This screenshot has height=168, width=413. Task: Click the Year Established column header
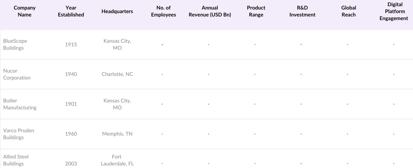click(71, 11)
